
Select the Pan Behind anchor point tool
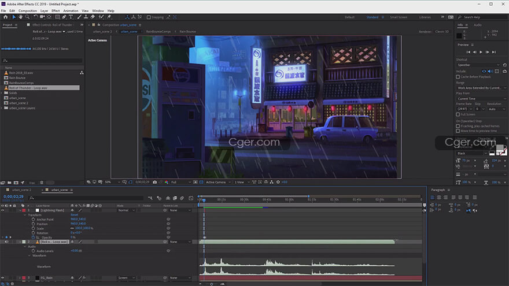pos(49,17)
